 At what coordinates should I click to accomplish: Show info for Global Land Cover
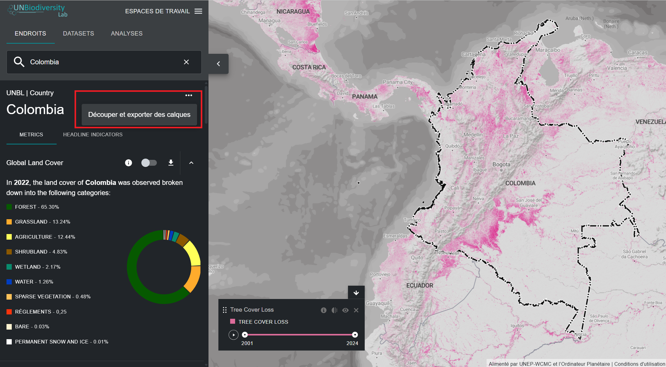click(x=128, y=163)
